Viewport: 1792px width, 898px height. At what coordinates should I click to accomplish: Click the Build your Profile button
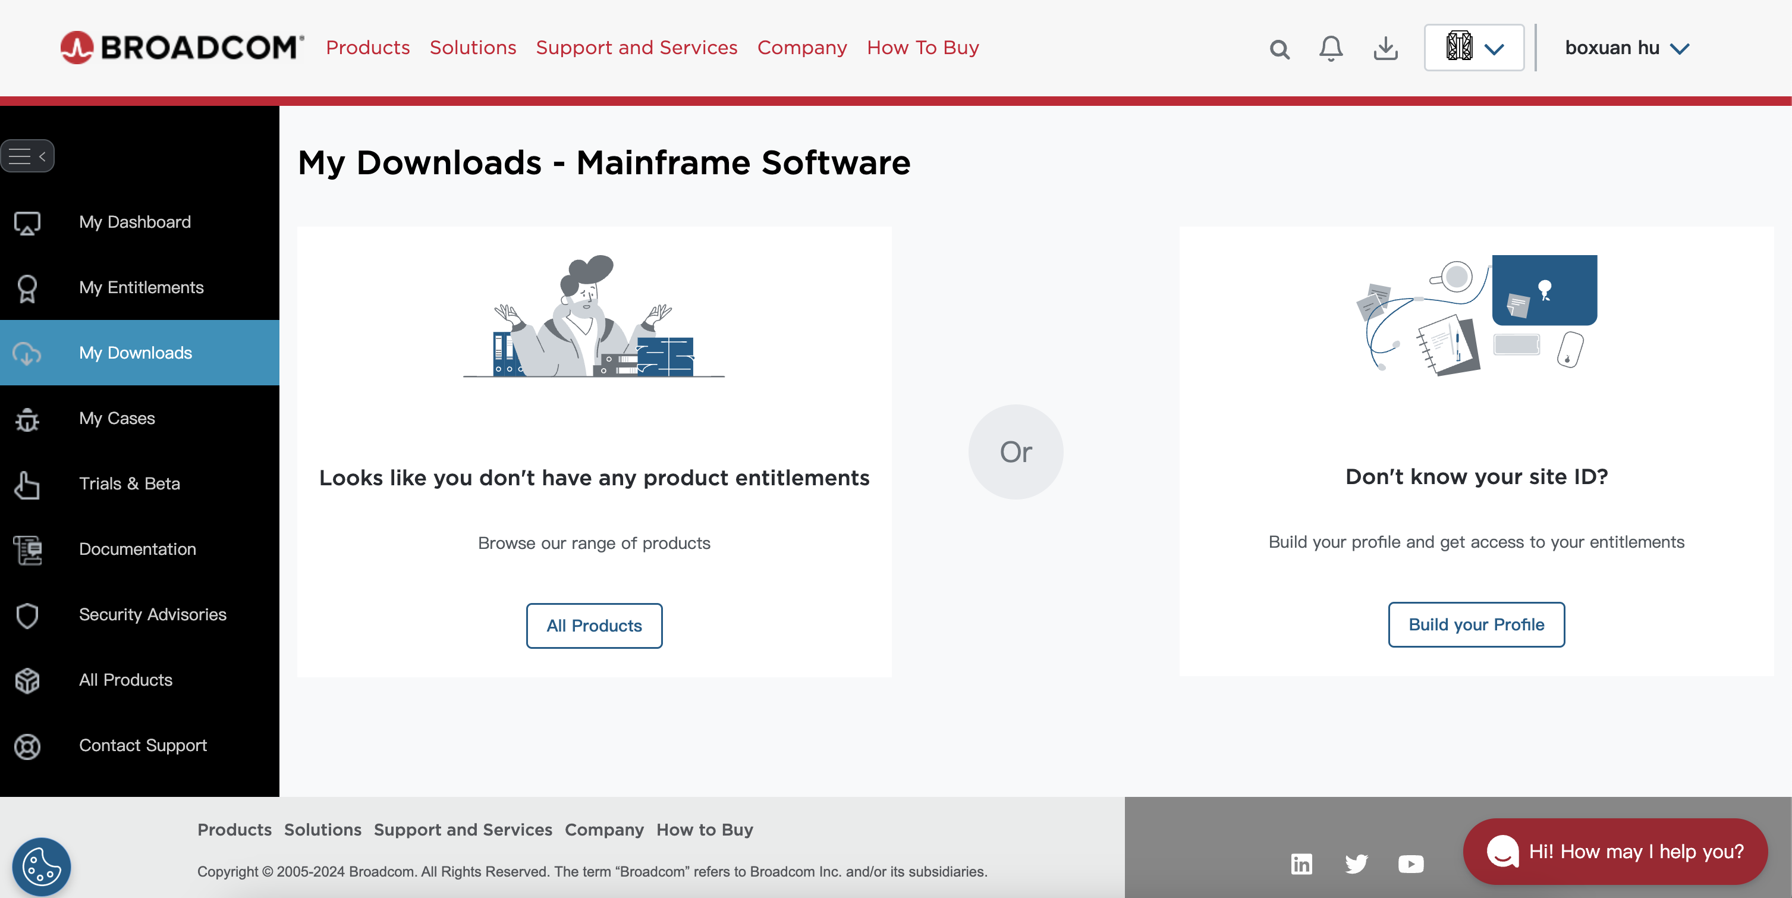(1476, 624)
